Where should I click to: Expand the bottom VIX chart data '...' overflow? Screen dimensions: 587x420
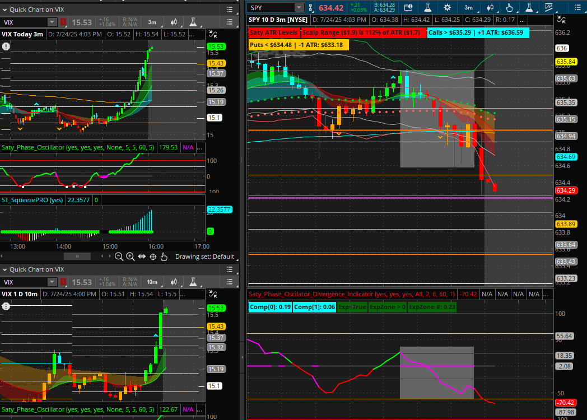point(182,294)
